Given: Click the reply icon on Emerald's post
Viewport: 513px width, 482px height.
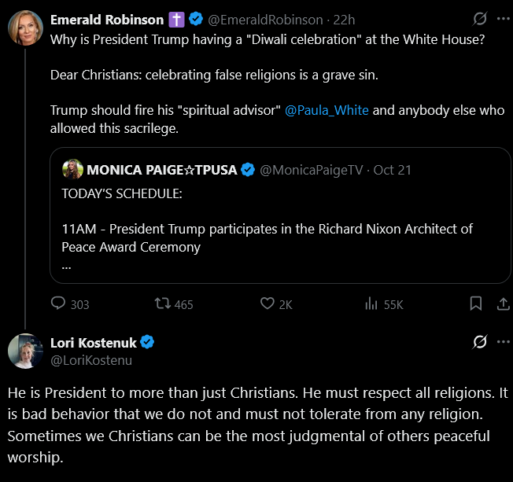Looking at the screenshot, I should 57,304.
